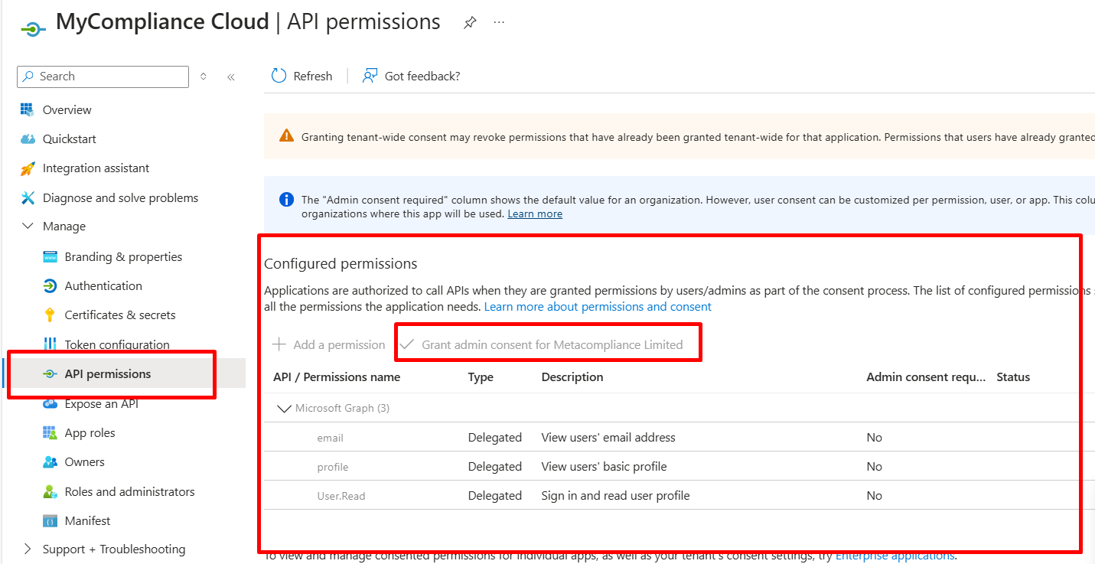Click the feedback person icon
The image size is (1095, 564).
370,76
